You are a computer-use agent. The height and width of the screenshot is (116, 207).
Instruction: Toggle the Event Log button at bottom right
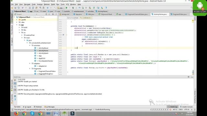click(x=173, y=107)
